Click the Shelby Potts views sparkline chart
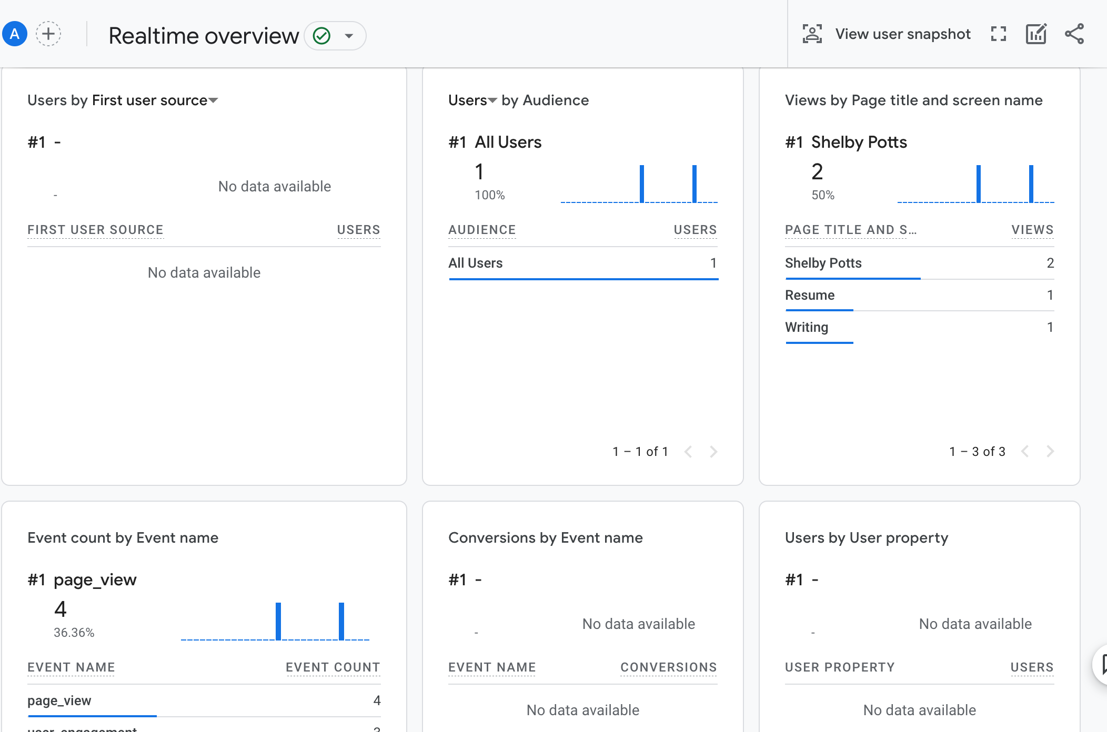This screenshot has width=1107, height=732. 976,184
